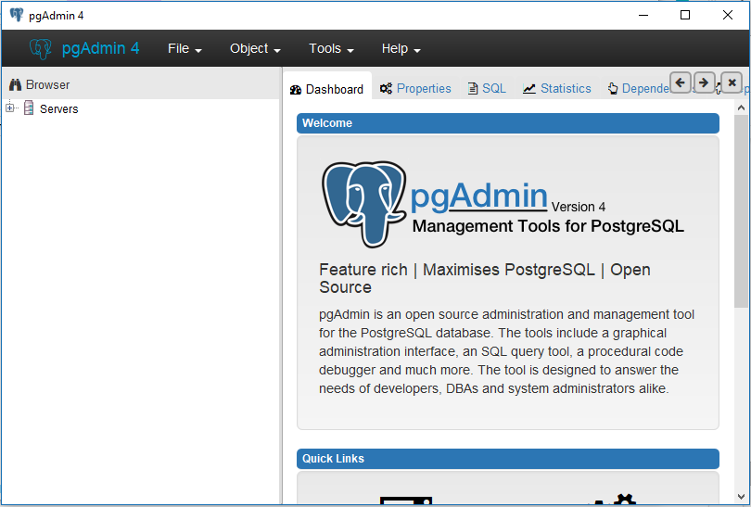751x507 pixels.
Task: Open the Tools menu
Action: click(331, 49)
